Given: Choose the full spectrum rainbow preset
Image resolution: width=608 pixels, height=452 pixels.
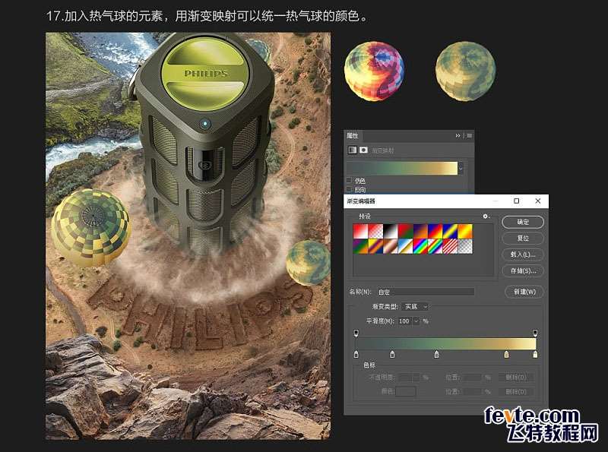Looking at the screenshot, I should tap(420, 247).
